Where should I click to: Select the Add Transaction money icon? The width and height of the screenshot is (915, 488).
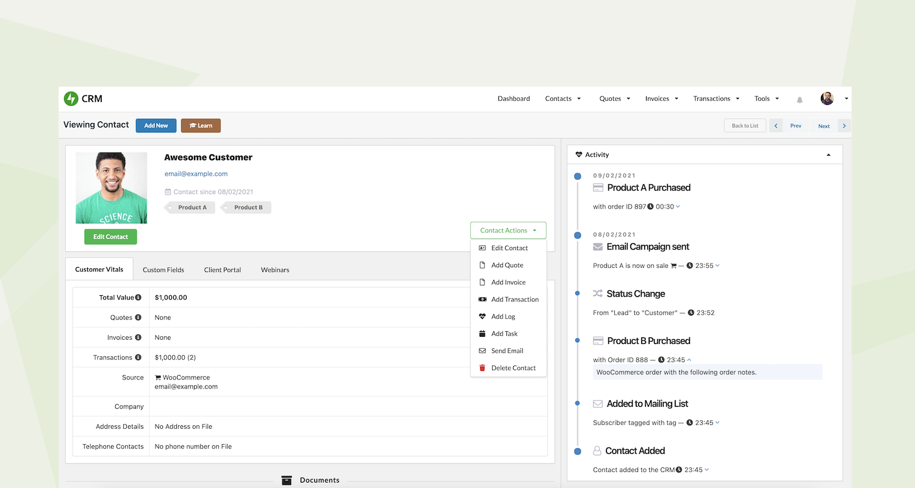[483, 300]
